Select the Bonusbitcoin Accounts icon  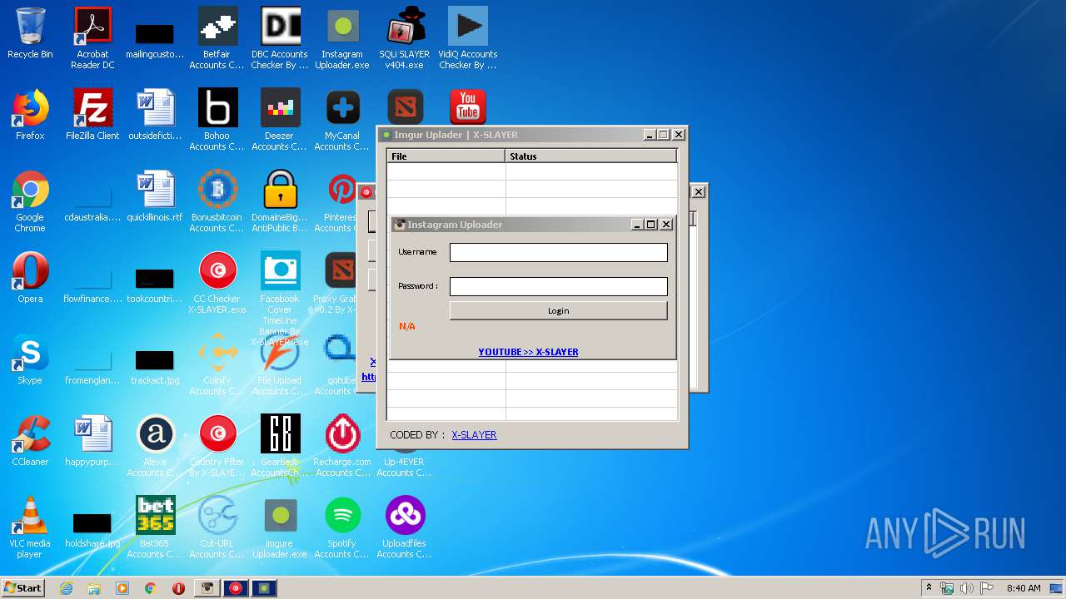coord(217,201)
